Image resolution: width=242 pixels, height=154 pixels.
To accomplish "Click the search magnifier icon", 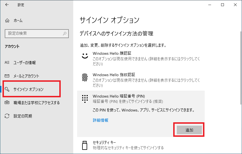I will tap(65, 33).
